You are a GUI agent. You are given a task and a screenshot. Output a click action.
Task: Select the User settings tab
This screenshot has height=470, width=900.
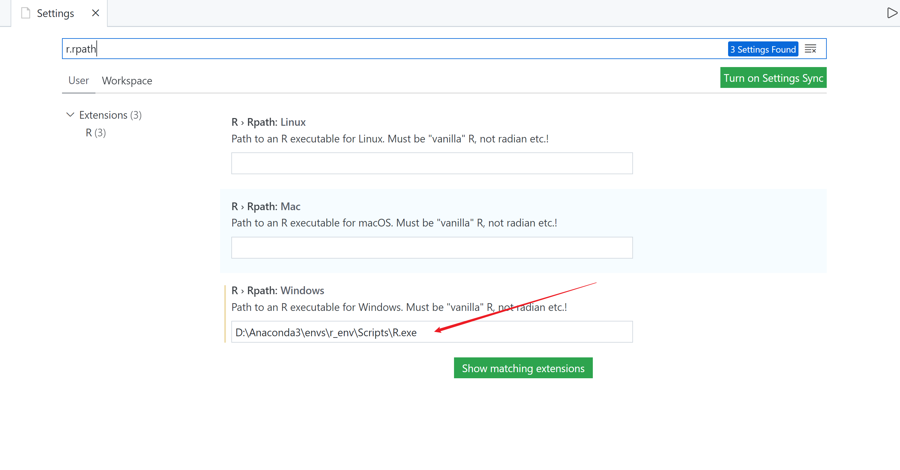tap(79, 81)
